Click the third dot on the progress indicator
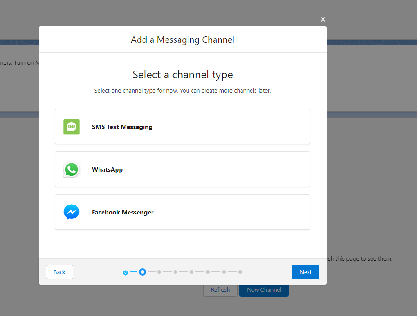 pyautogui.click(x=159, y=272)
